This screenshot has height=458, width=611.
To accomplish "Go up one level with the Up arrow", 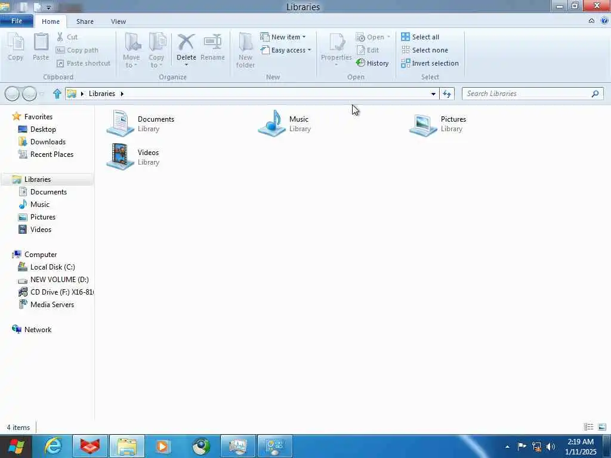I will [x=57, y=94].
